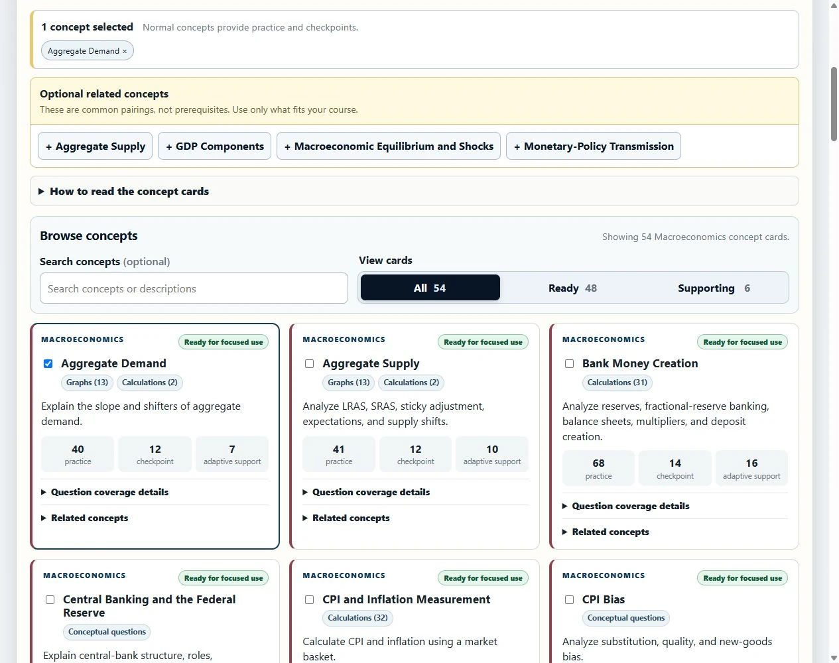The image size is (839, 663).
Task: Add GDP Components related concept
Action: point(215,147)
